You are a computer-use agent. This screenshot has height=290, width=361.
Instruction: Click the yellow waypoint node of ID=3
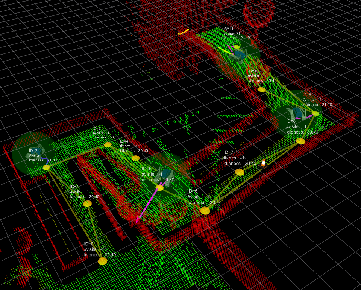[108, 145]
